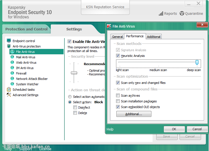Open Advanced Settings section
The width and height of the screenshot is (209, 151).
pyautogui.click(x=25, y=95)
